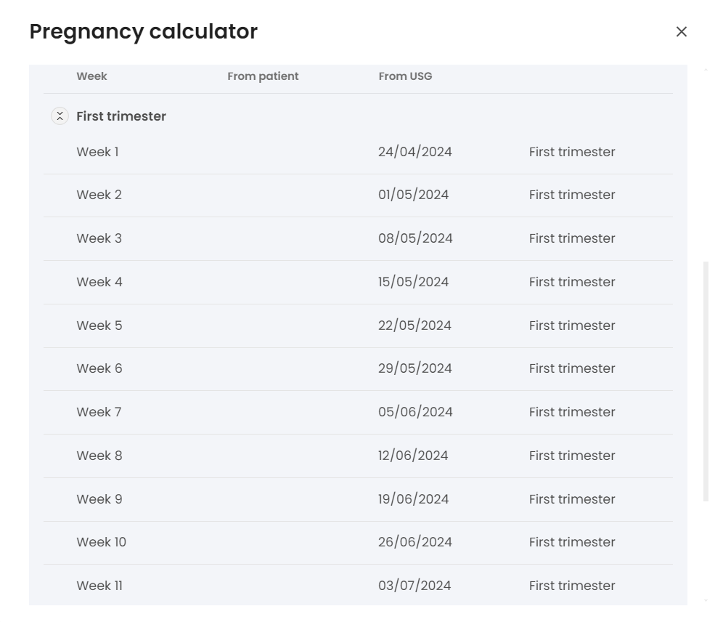The height and width of the screenshot is (622, 723).
Task: Close the Pregnancy calculator dialog
Action: coord(681,32)
